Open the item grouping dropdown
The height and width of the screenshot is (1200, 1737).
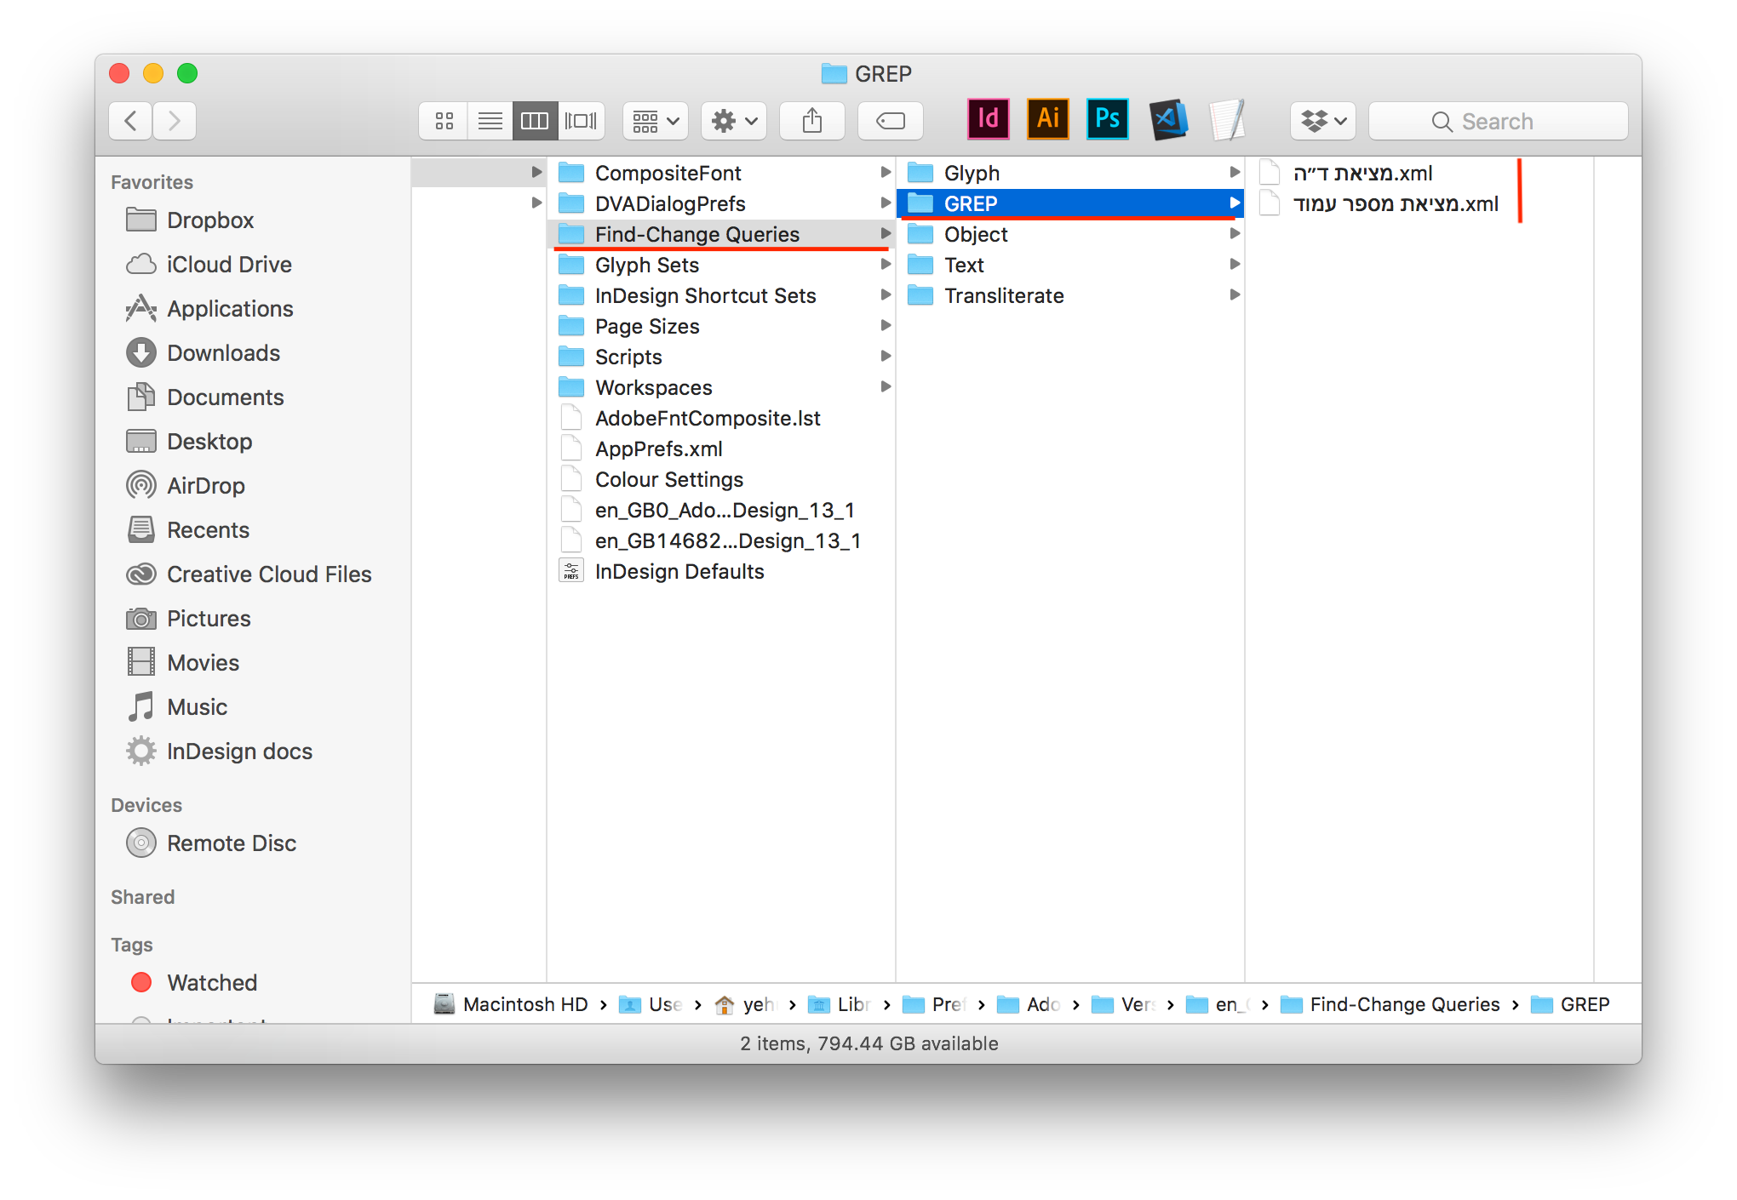(654, 120)
